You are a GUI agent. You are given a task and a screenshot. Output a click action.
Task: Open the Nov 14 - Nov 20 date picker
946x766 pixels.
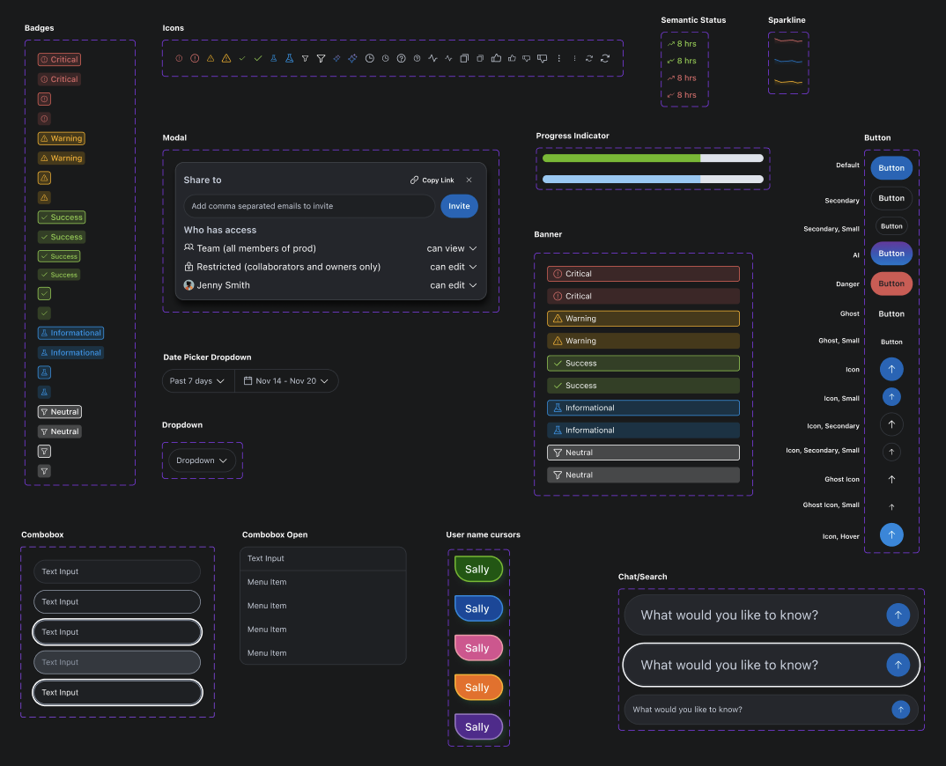pos(286,381)
